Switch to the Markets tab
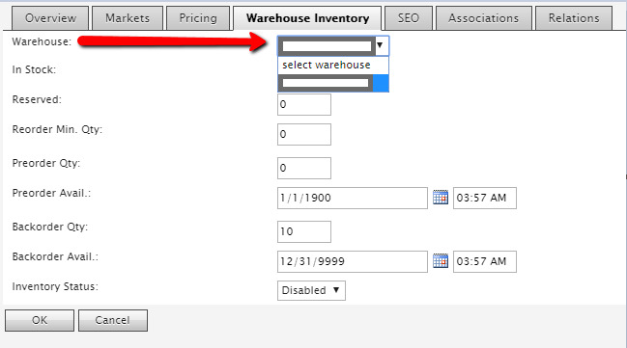This screenshot has width=627, height=348. tap(128, 18)
